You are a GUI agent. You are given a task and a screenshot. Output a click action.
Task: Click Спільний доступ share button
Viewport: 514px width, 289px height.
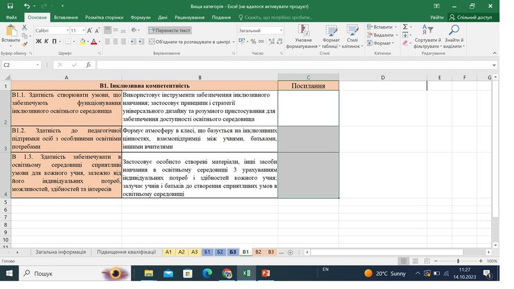tap(471, 17)
